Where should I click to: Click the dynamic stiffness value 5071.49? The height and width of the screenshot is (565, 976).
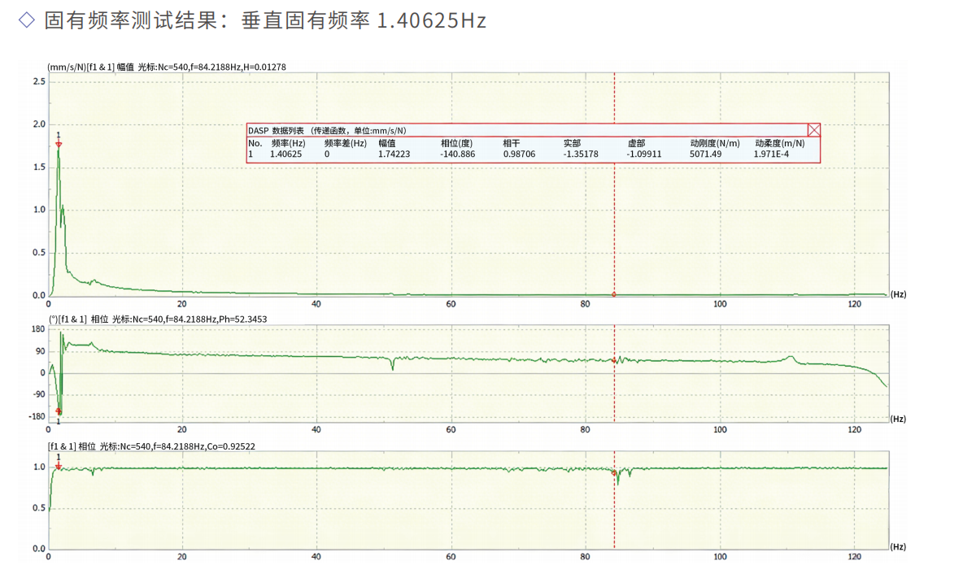pos(705,154)
